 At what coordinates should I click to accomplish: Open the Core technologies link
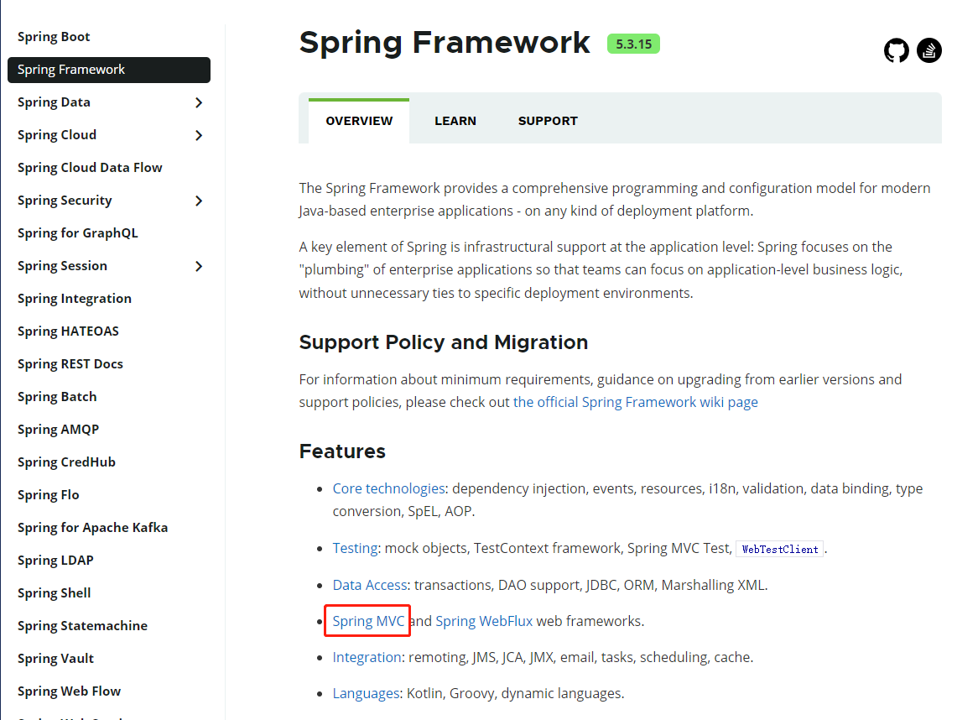point(389,488)
